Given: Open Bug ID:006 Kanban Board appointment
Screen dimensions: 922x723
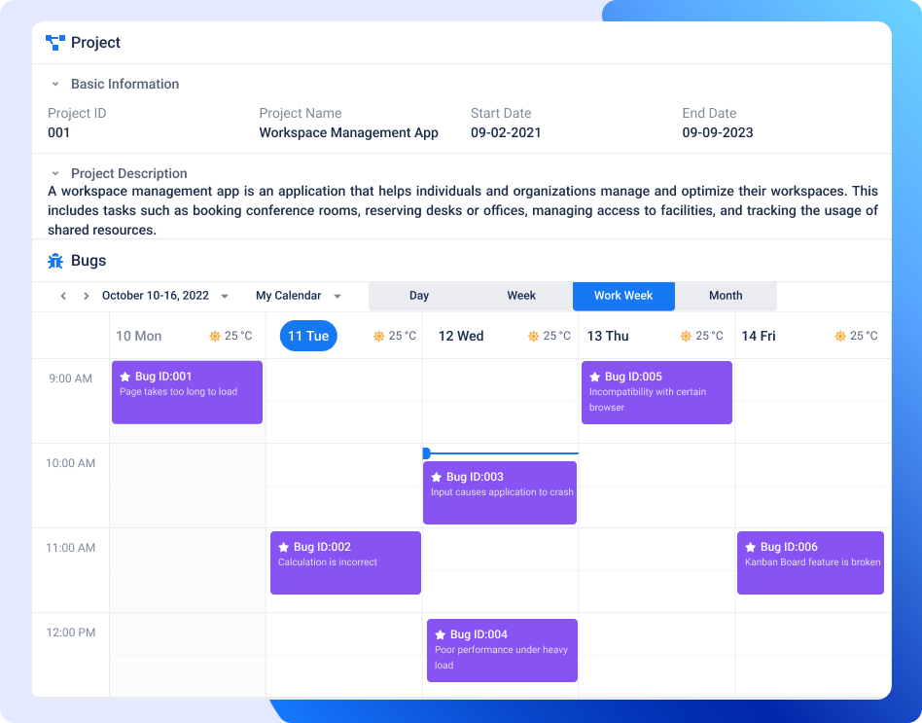Looking at the screenshot, I should coord(810,563).
